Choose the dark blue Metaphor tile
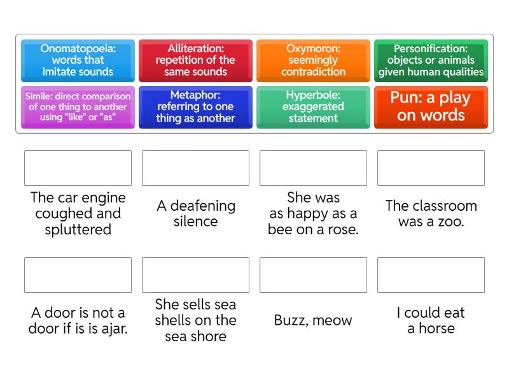Viewport: 509px width, 382px height. [x=195, y=107]
